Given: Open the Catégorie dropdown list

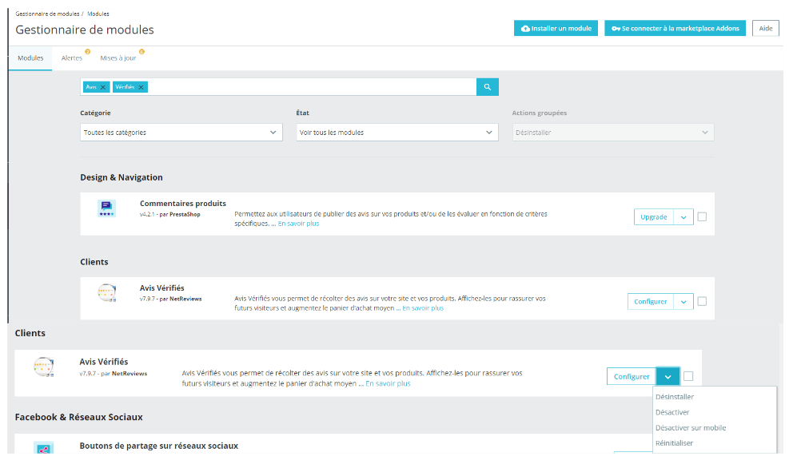Looking at the screenshot, I should click(181, 133).
